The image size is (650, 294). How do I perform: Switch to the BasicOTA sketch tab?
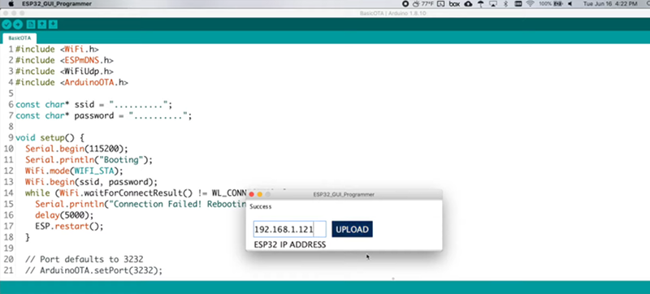point(19,38)
